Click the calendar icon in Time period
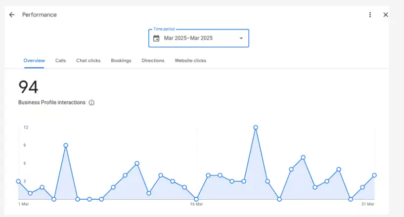Image resolution: width=404 pixels, height=217 pixels. click(x=156, y=39)
